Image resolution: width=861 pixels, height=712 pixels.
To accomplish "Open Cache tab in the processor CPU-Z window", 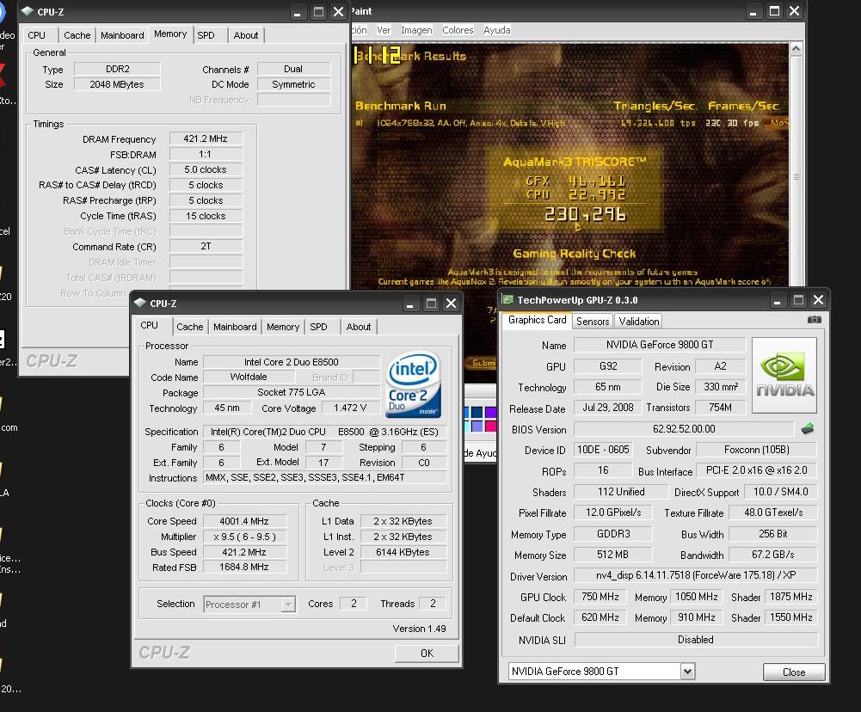I will point(190,327).
